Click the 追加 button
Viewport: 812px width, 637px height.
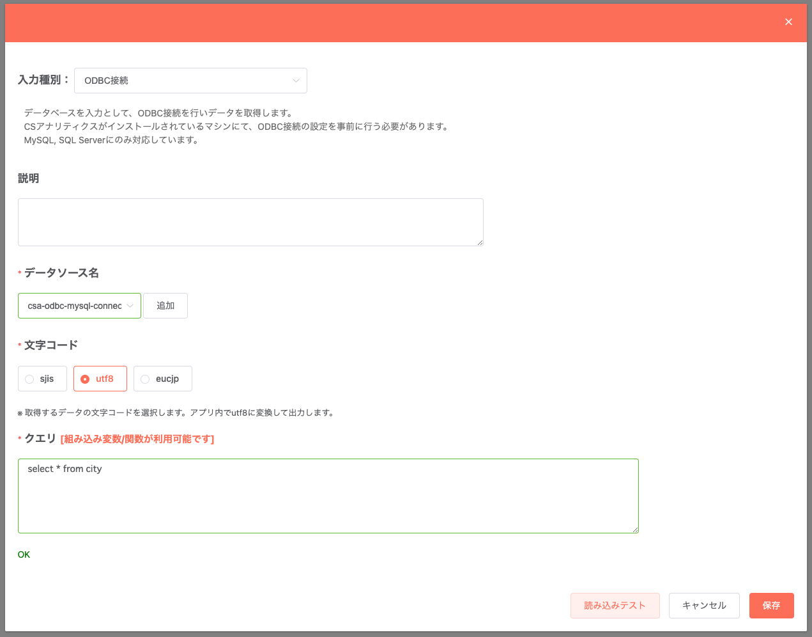[x=165, y=306]
